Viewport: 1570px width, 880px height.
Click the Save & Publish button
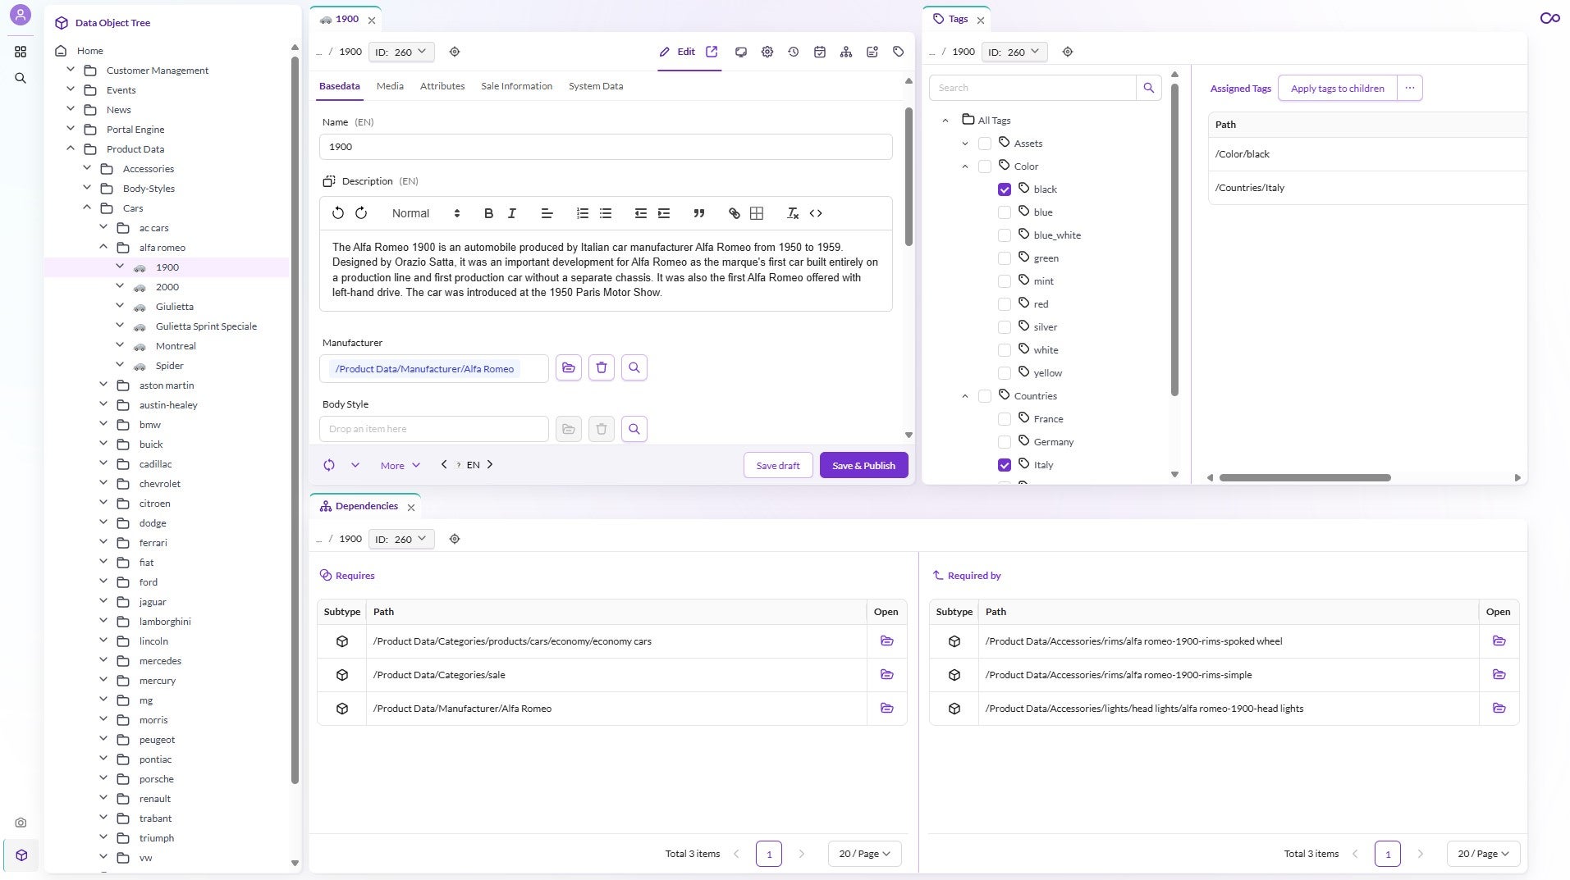pyautogui.click(x=863, y=466)
